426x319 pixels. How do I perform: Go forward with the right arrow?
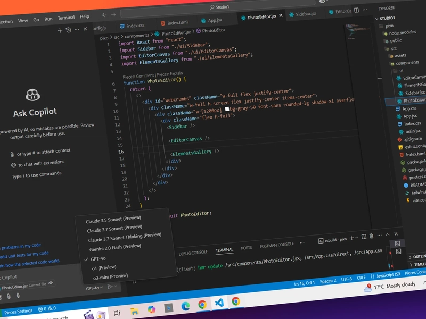[113, 15]
